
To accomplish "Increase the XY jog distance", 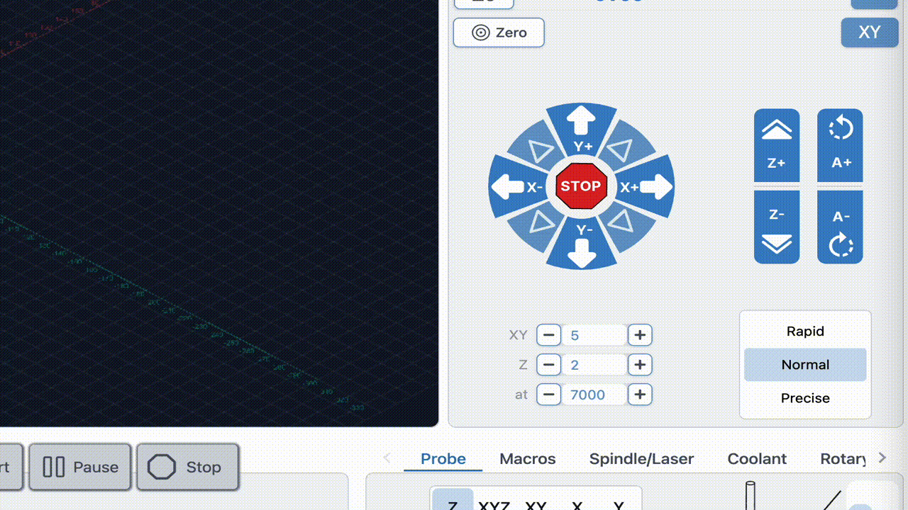I will click(x=640, y=335).
